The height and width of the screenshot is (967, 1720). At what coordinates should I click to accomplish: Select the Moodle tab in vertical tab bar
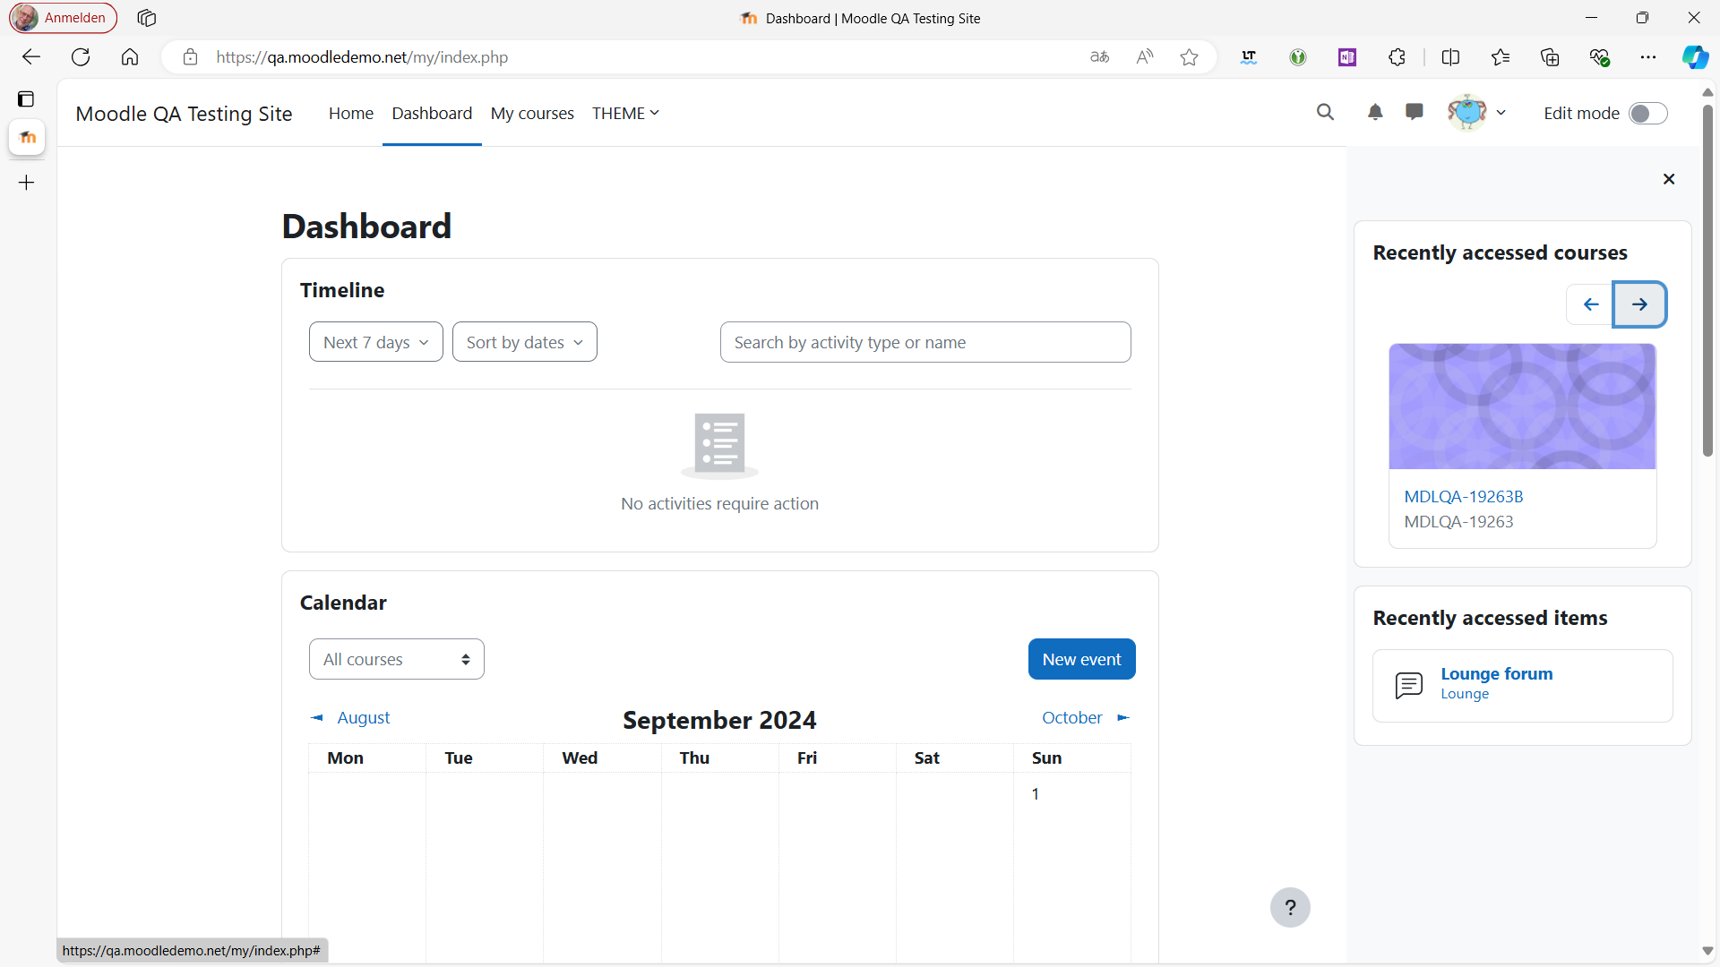tap(27, 137)
